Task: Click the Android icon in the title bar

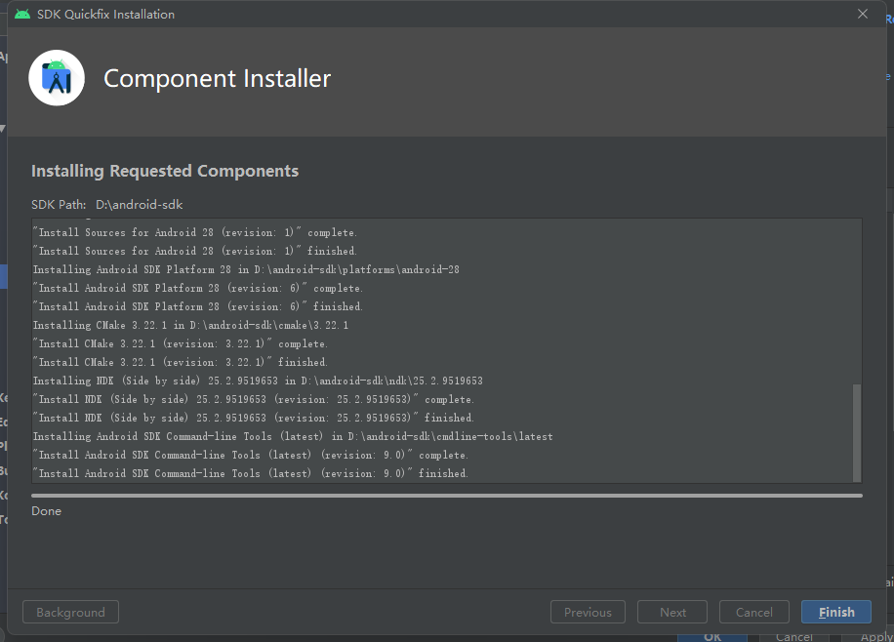Action: click(22, 15)
